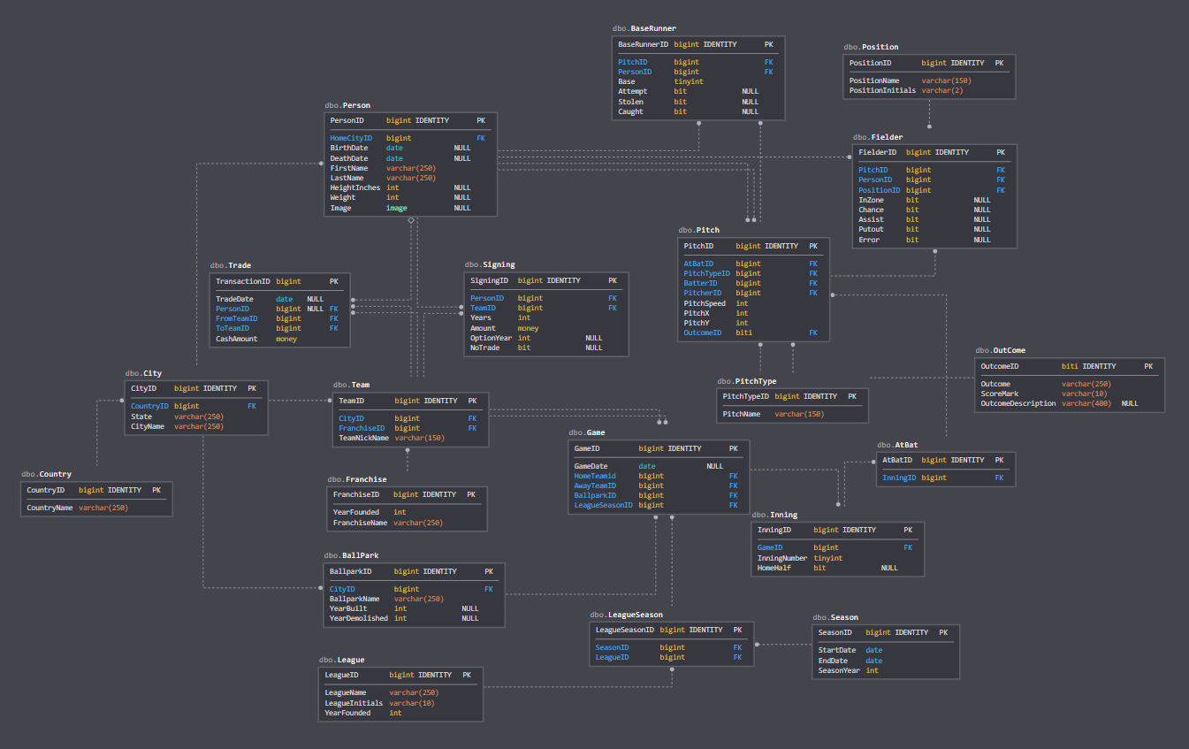This screenshot has height=749, width=1189.
Task: Click the dbo.Season table title
Action: [835, 617]
